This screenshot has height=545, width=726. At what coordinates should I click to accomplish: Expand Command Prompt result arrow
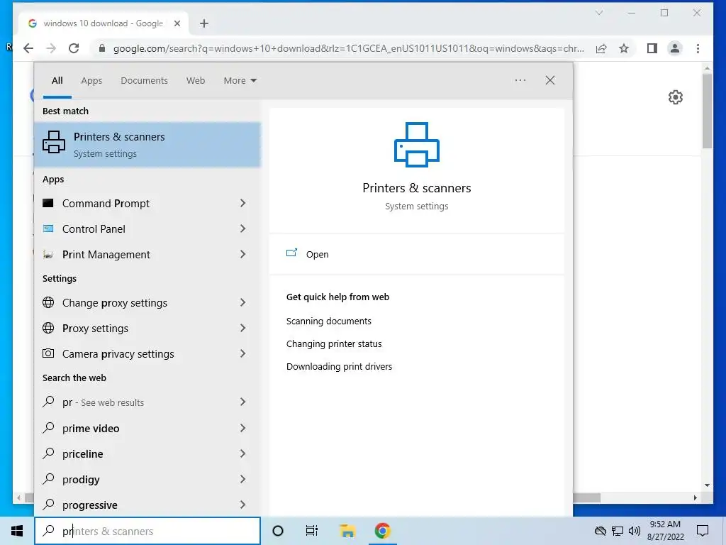(x=242, y=203)
